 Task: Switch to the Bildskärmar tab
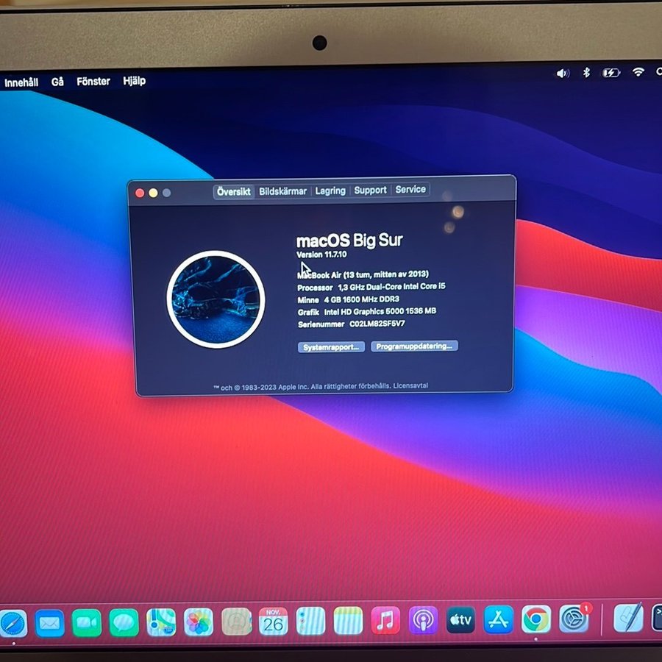tap(282, 191)
